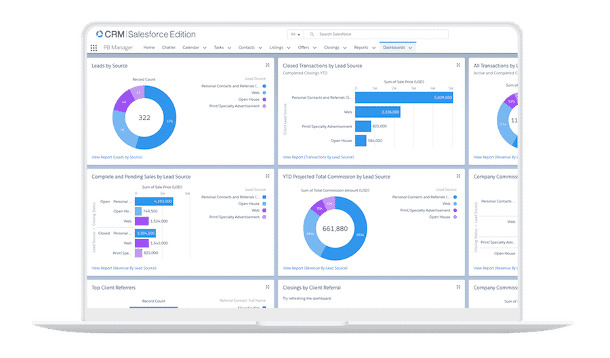610x358 pixels.
Task: Click Web legend dot in Leads by Source
Action: tap(264, 93)
